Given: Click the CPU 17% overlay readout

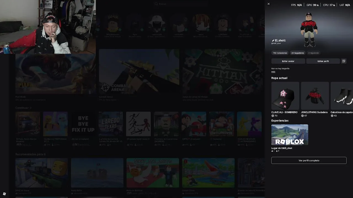Looking at the screenshot, I should pyautogui.click(x=329, y=5).
